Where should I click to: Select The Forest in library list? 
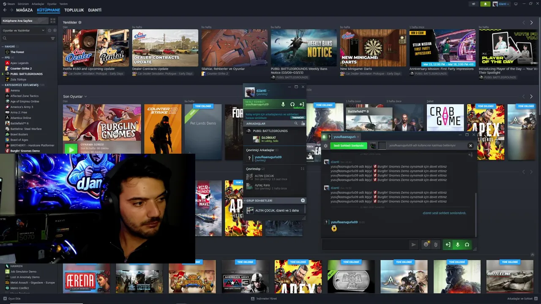click(x=17, y=52)
